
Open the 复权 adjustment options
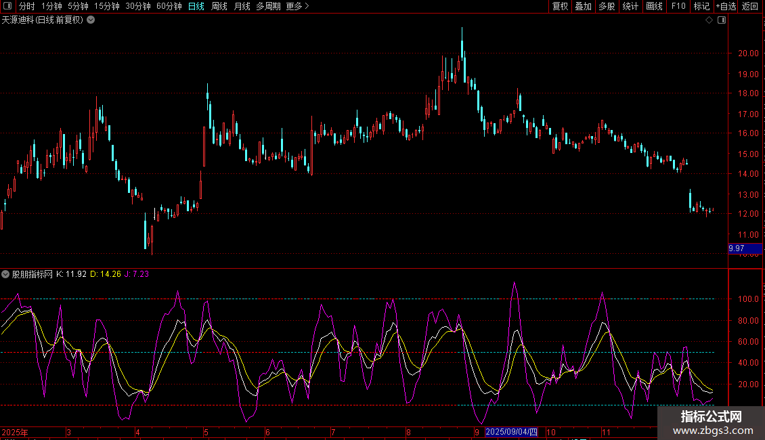560,6
